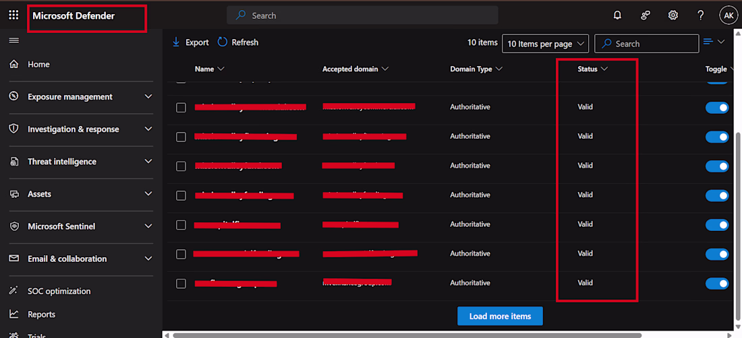Click the vertical scrollbar down arrow
Screen dimensions: 742x338
tap(737, 326)
